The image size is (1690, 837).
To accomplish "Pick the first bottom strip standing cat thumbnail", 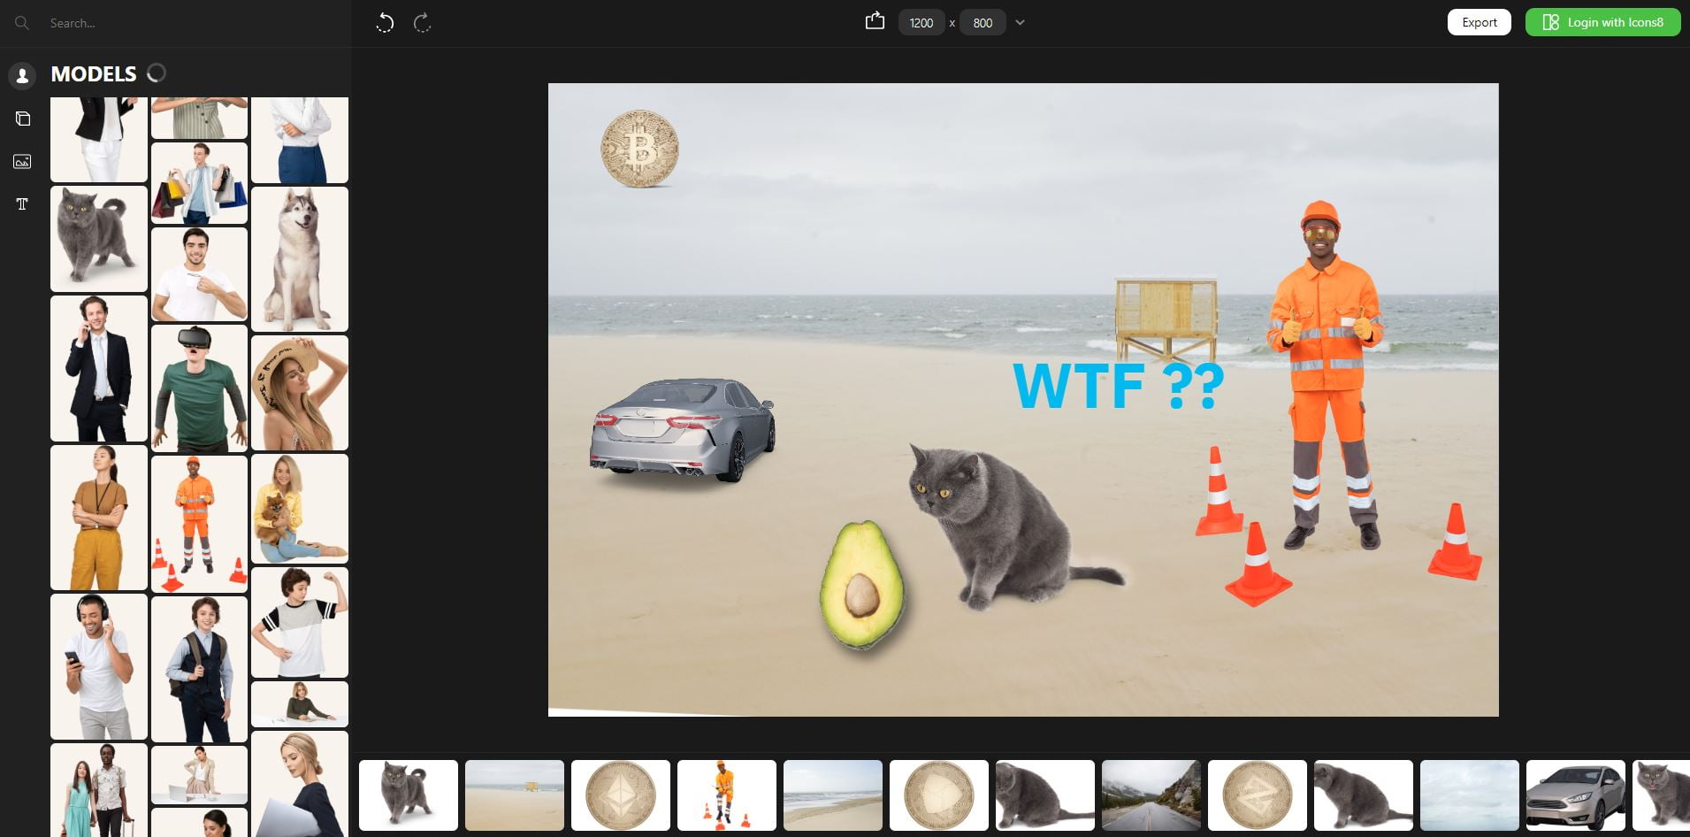I will (409, 795).
